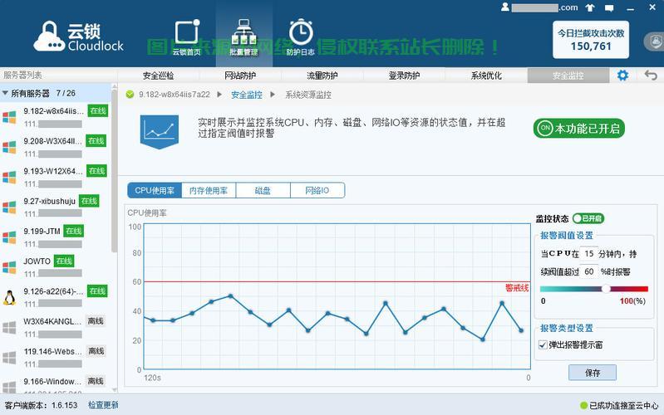The image size is (664, 415).
Task: Select the CPU使用率 chart tab
Action: [155, 190]
